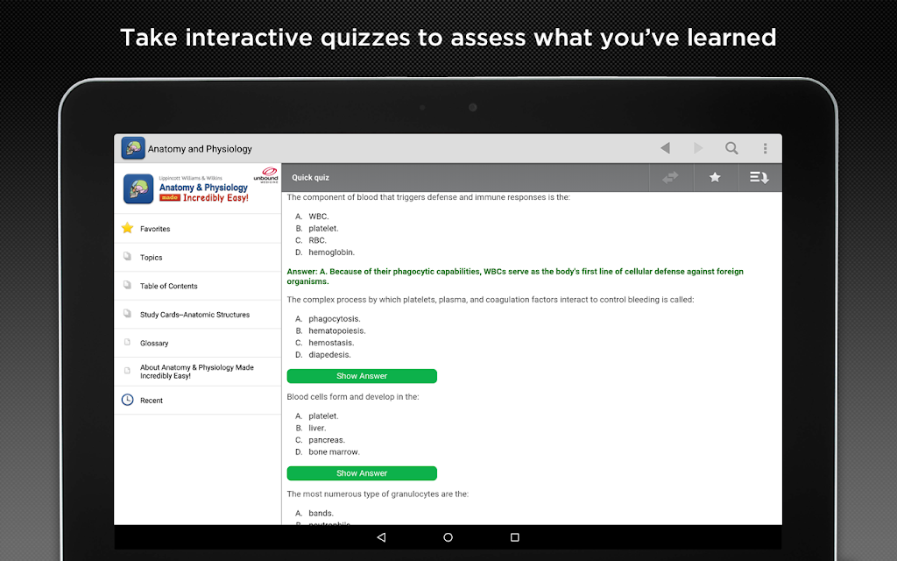897x561 pixels.
Task: Go forward with the right arrow icon
Action: (698, 148)
